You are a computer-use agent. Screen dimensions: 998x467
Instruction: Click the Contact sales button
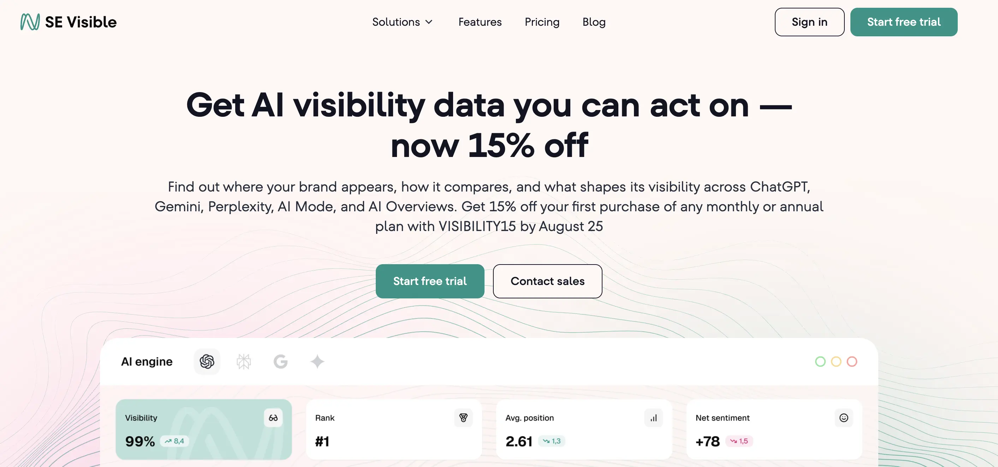547,281
